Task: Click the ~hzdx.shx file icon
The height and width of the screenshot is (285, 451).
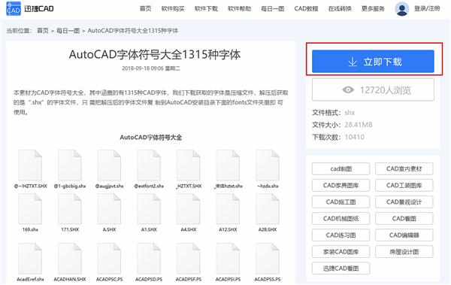Action: coord(268,165)
